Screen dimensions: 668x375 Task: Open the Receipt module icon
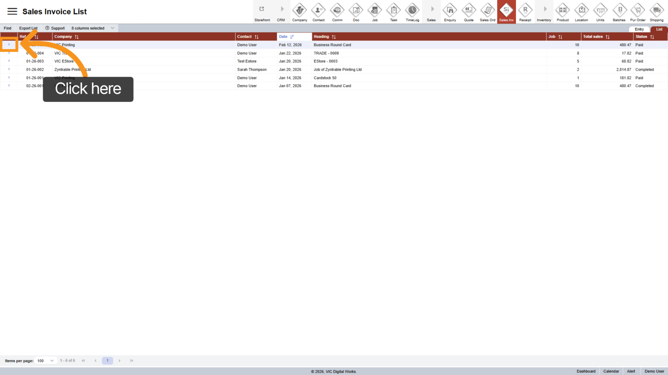(x=525, y=10)
